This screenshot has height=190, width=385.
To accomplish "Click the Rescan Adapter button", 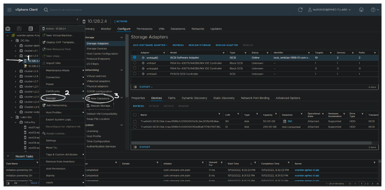I will pyautogui.click(x=227, y=45).
